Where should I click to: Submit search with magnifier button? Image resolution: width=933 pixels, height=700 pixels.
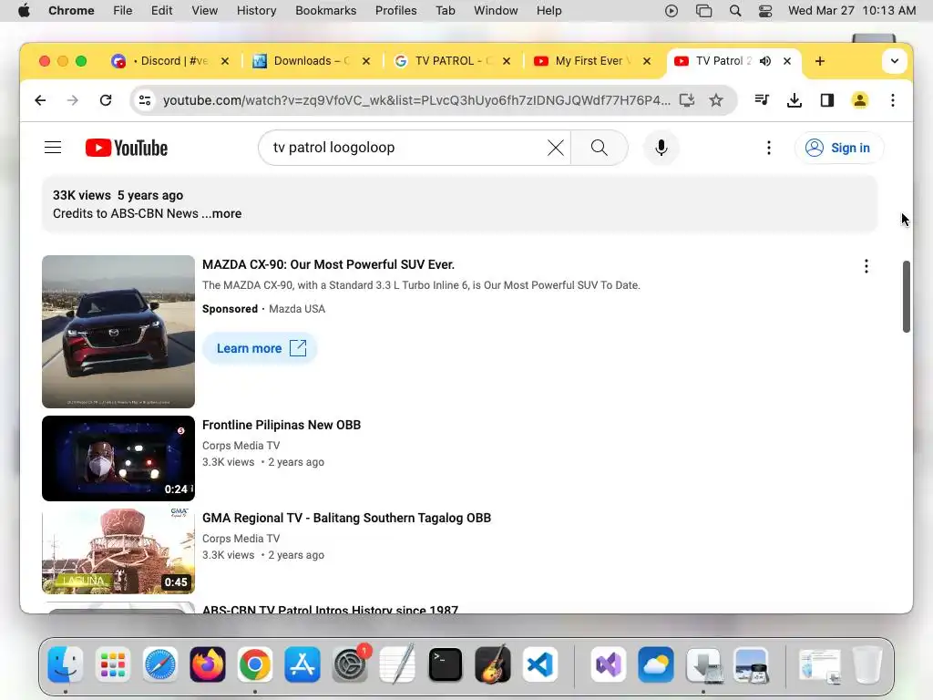(600, 148)
